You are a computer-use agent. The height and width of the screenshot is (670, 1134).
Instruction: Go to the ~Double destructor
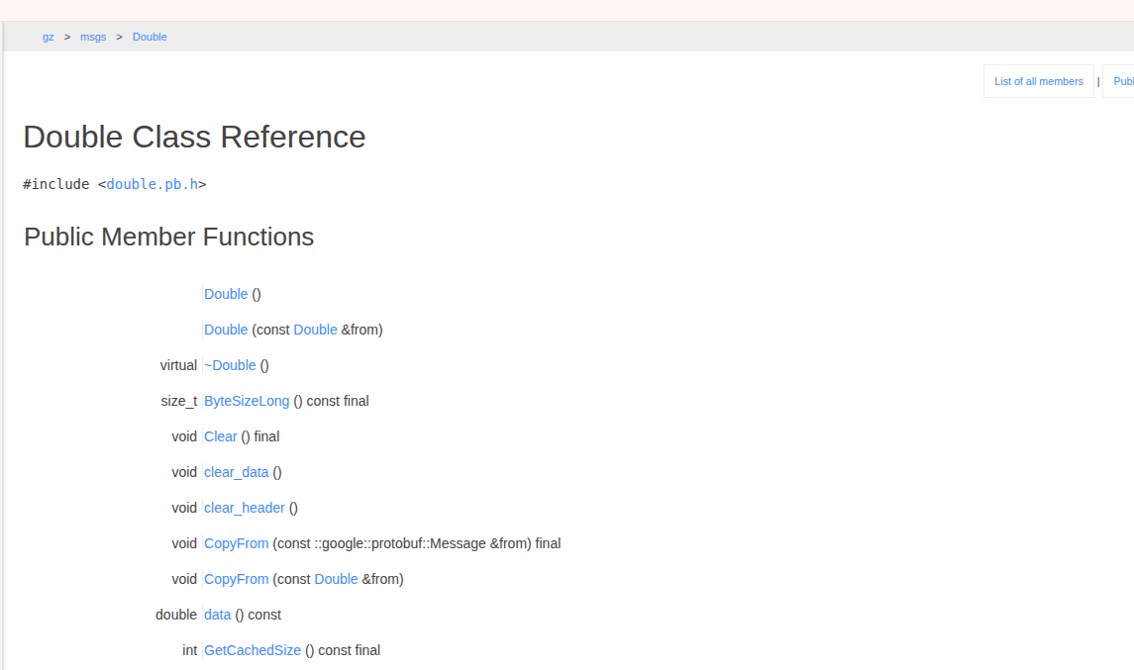pos(230,365)
